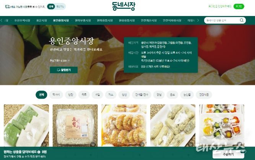Image resolution: width=255 pixels, height=160 pixels.
Task: Click the 알림받기 button
Action: tap(64, 70)
